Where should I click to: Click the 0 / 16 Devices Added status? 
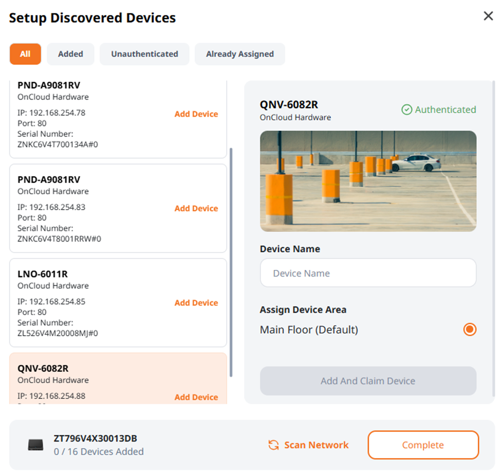tap(99, 451)
